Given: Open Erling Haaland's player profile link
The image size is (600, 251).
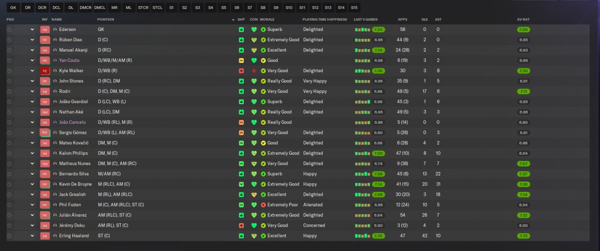Looking at the screenshot, I should click(x=74, y=236).
